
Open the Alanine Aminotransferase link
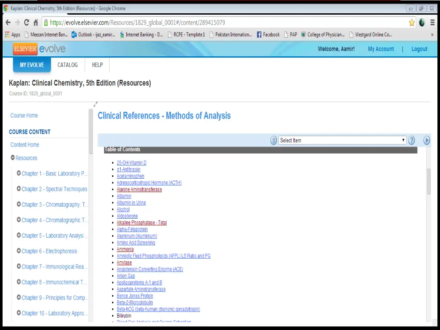(139, 189)
